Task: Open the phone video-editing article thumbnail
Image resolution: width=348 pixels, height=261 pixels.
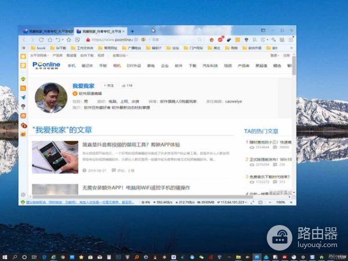Action: pyautogui.click(x=55, y=157)
